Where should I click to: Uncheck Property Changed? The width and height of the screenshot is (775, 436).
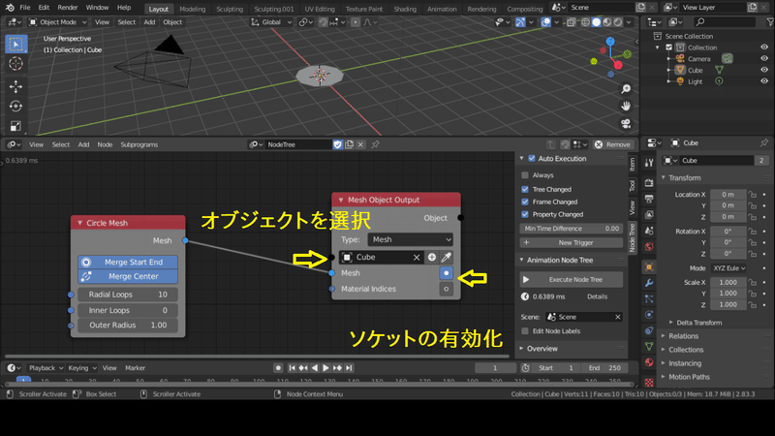point(525,214)
